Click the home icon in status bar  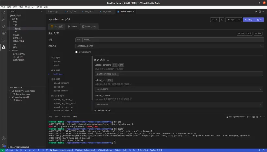tap(17, 150)
